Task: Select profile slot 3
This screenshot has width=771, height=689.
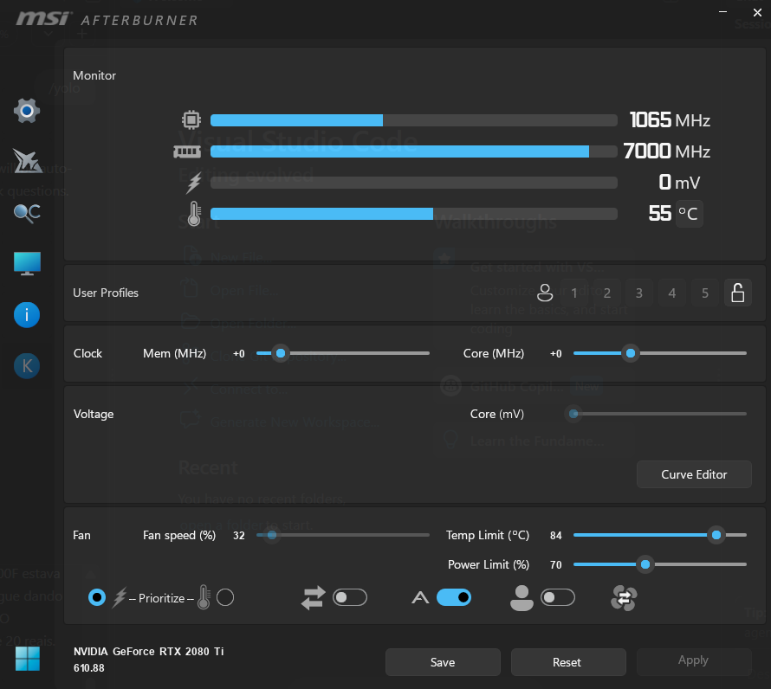Action: (639, 293)
